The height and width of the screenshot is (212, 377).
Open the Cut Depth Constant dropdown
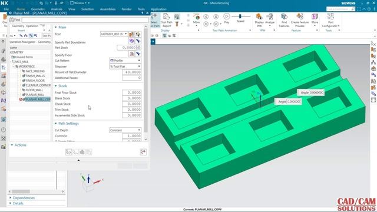tap(125, 130)
